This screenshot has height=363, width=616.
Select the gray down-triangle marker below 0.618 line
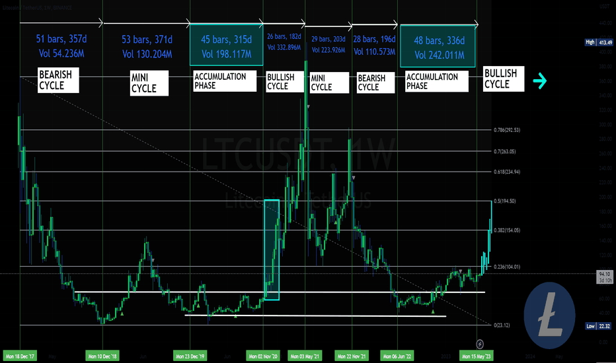pyautogui.click(x=354, y=178)
